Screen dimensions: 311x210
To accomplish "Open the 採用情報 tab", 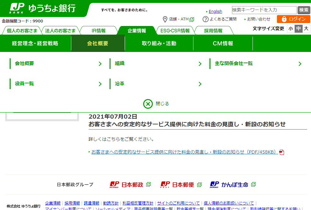I will click(x=213, y=31).
